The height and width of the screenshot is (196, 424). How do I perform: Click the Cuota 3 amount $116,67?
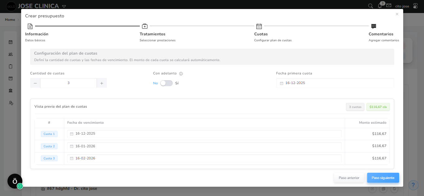(379, 158)
